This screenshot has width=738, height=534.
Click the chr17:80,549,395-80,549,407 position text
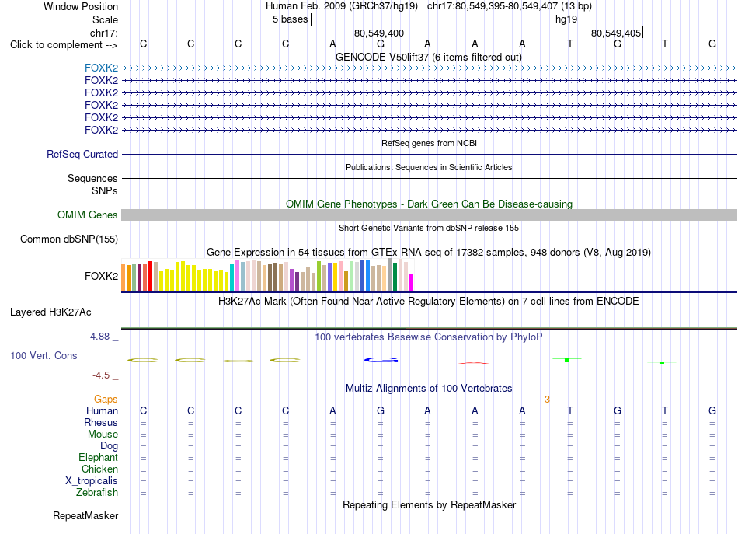(493, 6)
